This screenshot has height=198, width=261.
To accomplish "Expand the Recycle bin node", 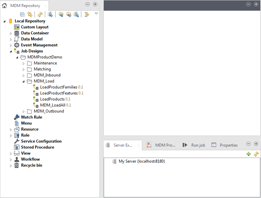I will [11, 166].
